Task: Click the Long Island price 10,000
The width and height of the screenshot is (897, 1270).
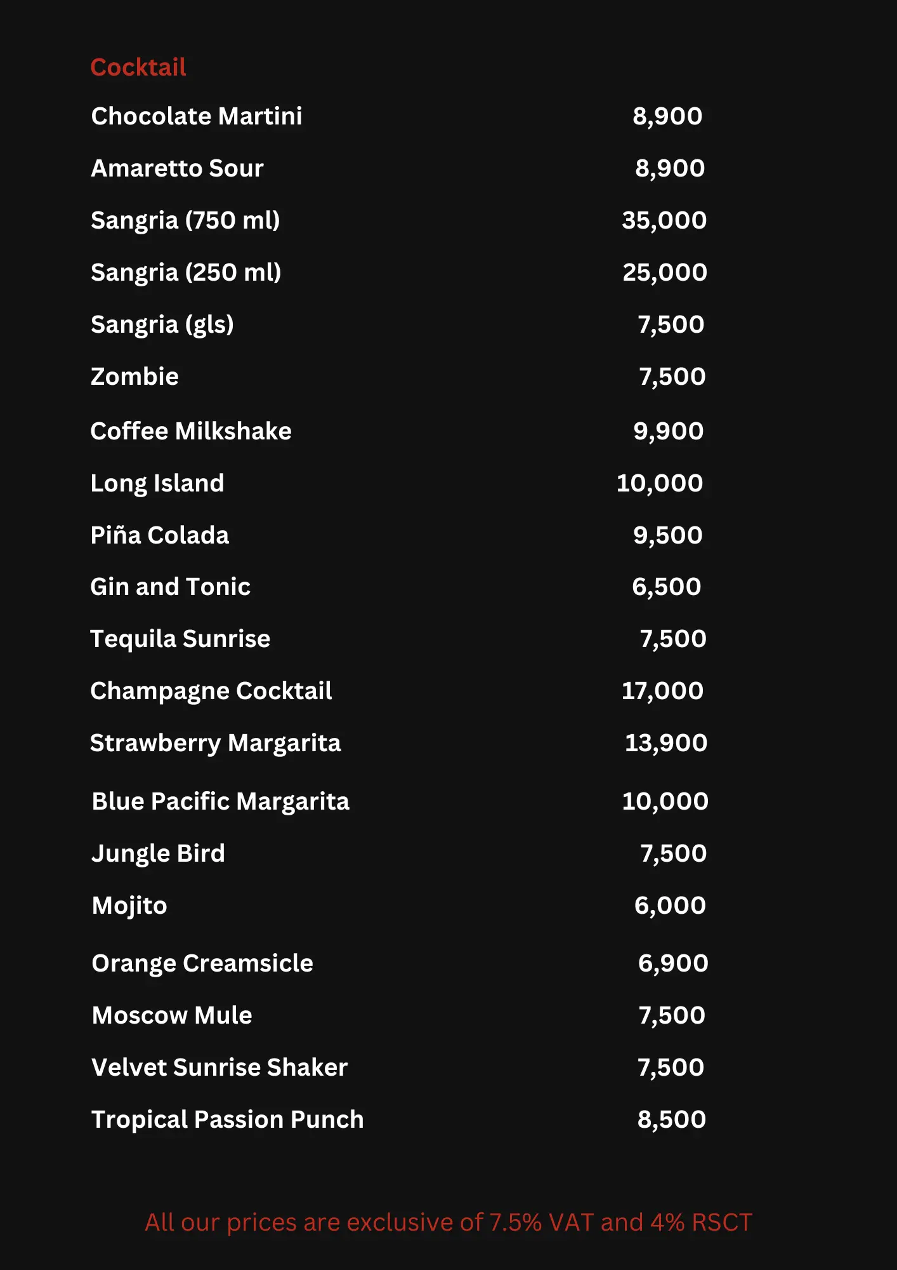Action: 660,483
